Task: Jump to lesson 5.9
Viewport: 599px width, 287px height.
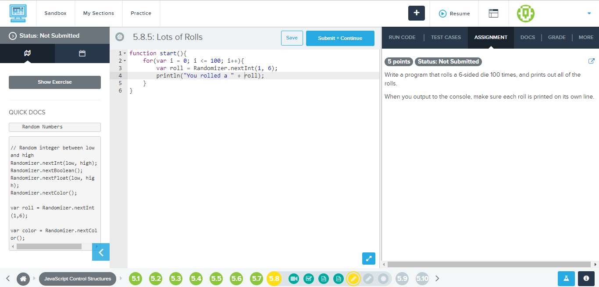Action: click(x=402, y=279)
